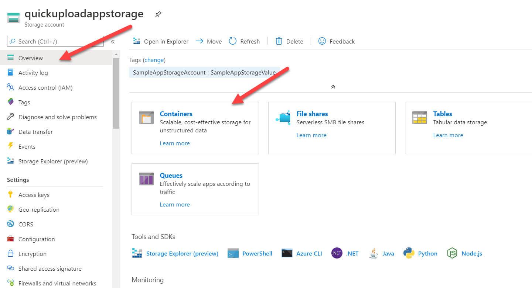Open the Python SDK icon
532x288 pixels.
tap(409, 253)
